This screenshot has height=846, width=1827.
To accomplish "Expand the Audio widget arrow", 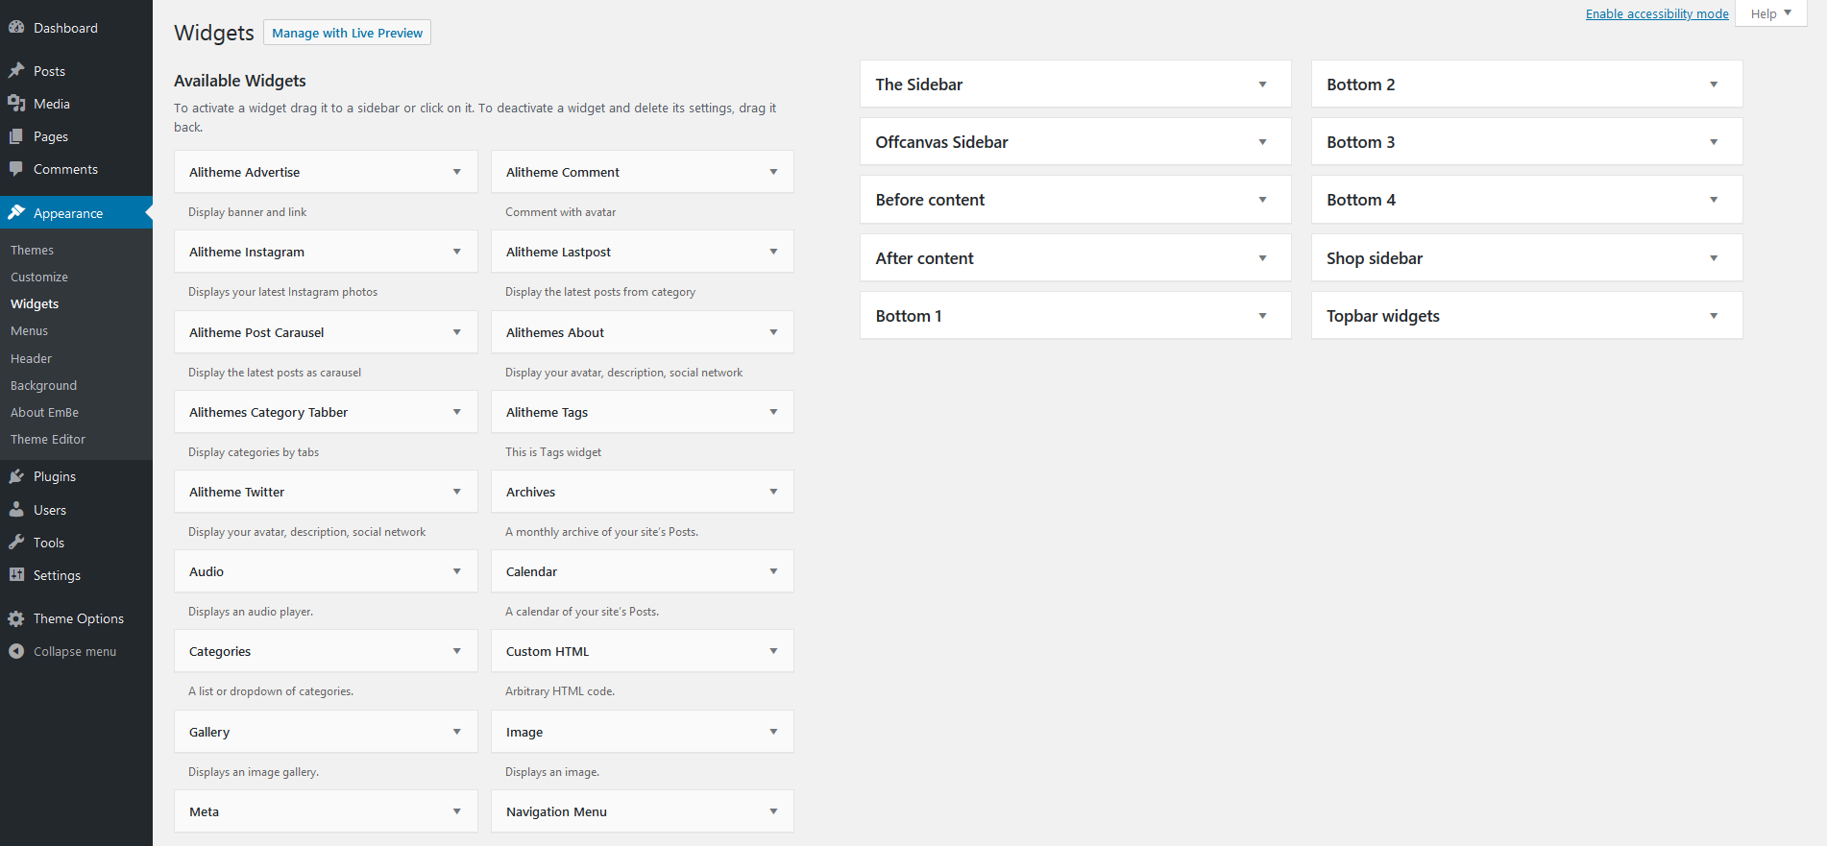I will [x=457, y=571].
